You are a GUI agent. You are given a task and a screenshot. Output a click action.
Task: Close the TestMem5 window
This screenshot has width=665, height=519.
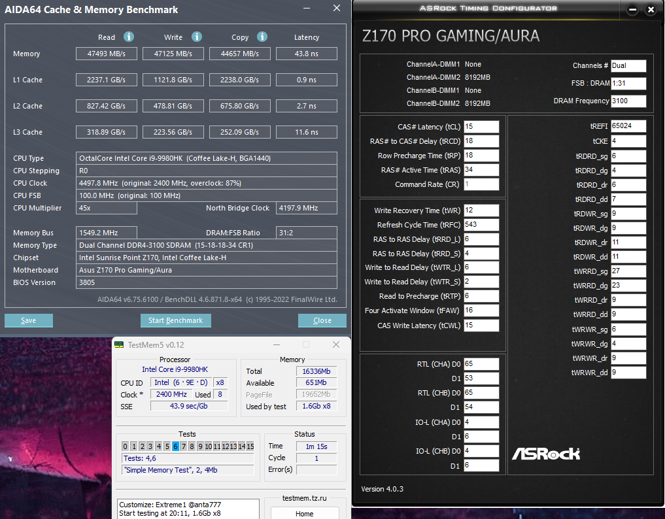tap(336, 344)
